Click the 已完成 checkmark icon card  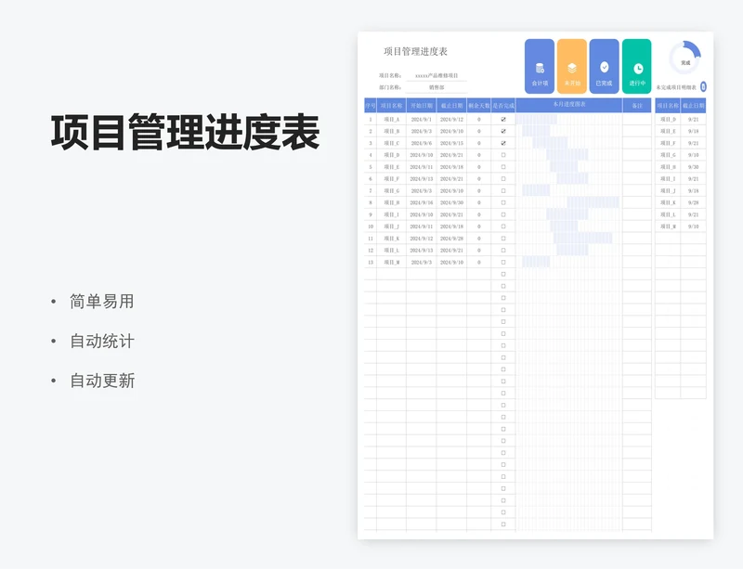pyautogui.click(x=605, y=66)
